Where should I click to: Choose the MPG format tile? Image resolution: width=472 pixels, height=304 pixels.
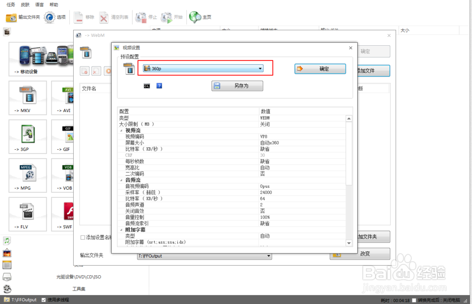[28, 176]
